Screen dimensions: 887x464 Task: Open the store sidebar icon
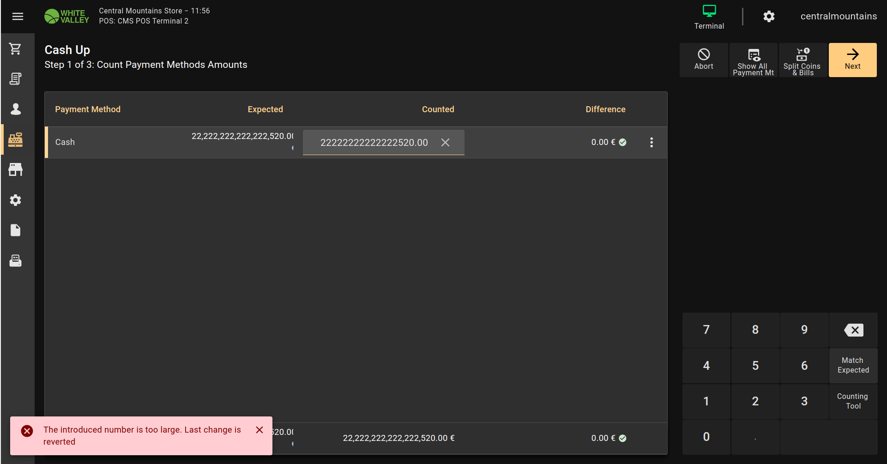(x=16, y=169)
